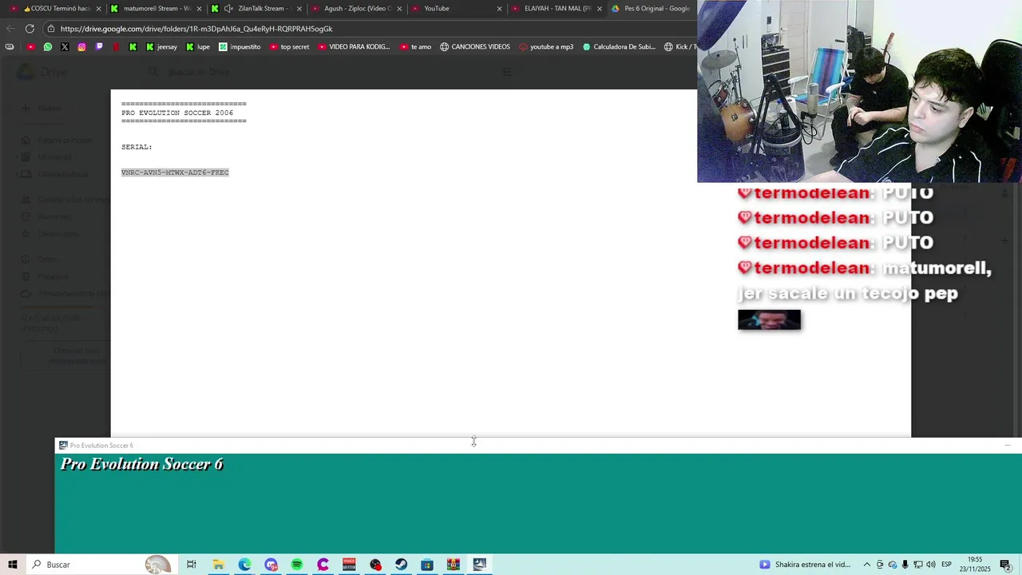This screenshot has width=1022, height=575.
Task: Click the SERIAL: label text
Action: [137, 147]
